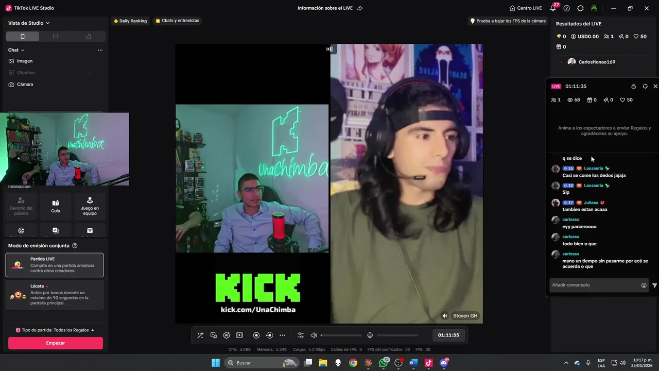The width and height of the screenshot is (659, 371).
Task: Mute the microphone icon in toolbar
Action: 370,335
